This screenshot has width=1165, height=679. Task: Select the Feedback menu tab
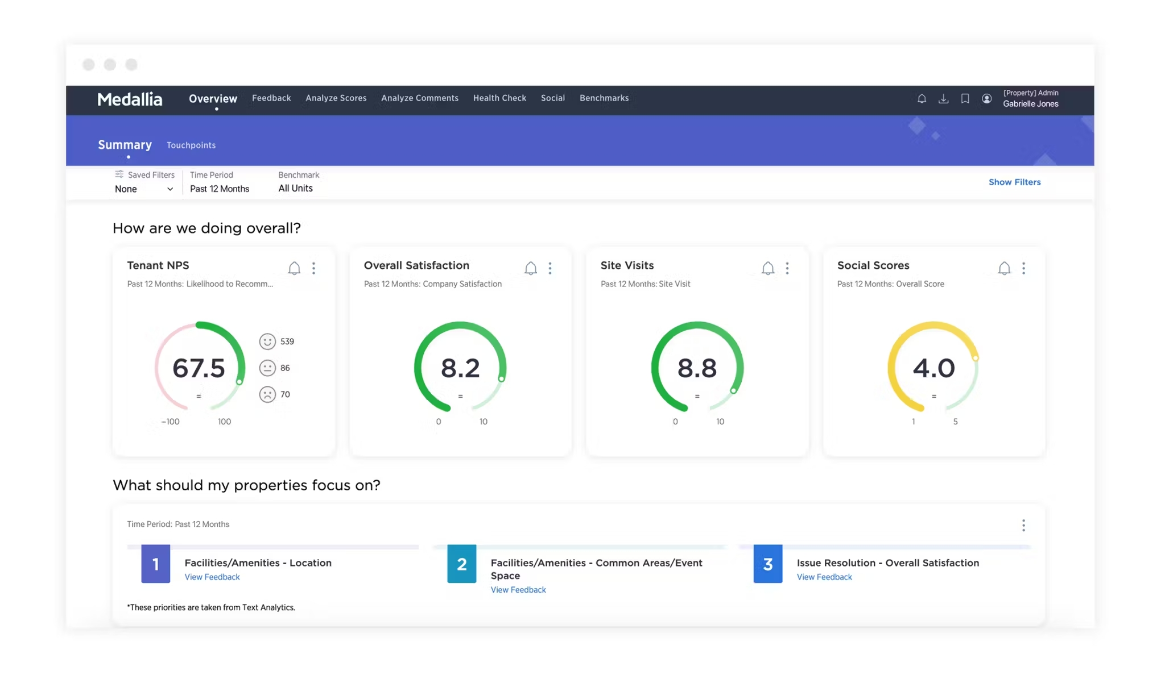(x=271, y=98)
